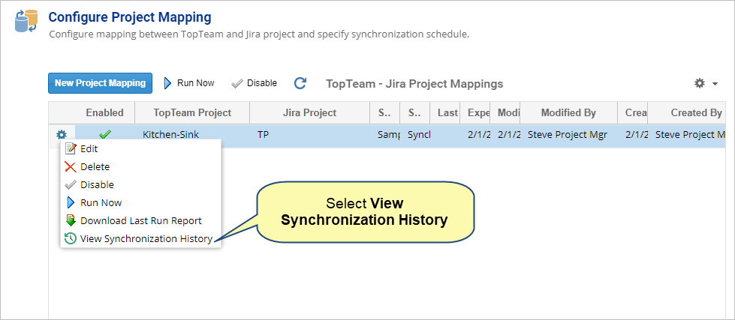Choose Disable in the context menu
Viewport: 735px width, 320px height.
[x=97, y=185]
